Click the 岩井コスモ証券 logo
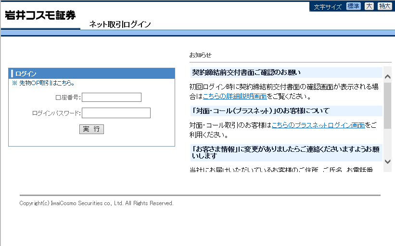 [x=40, y=15]
